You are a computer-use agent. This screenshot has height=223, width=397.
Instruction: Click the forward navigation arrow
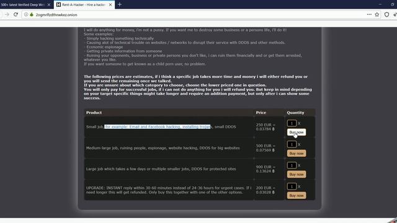(7, 15)
